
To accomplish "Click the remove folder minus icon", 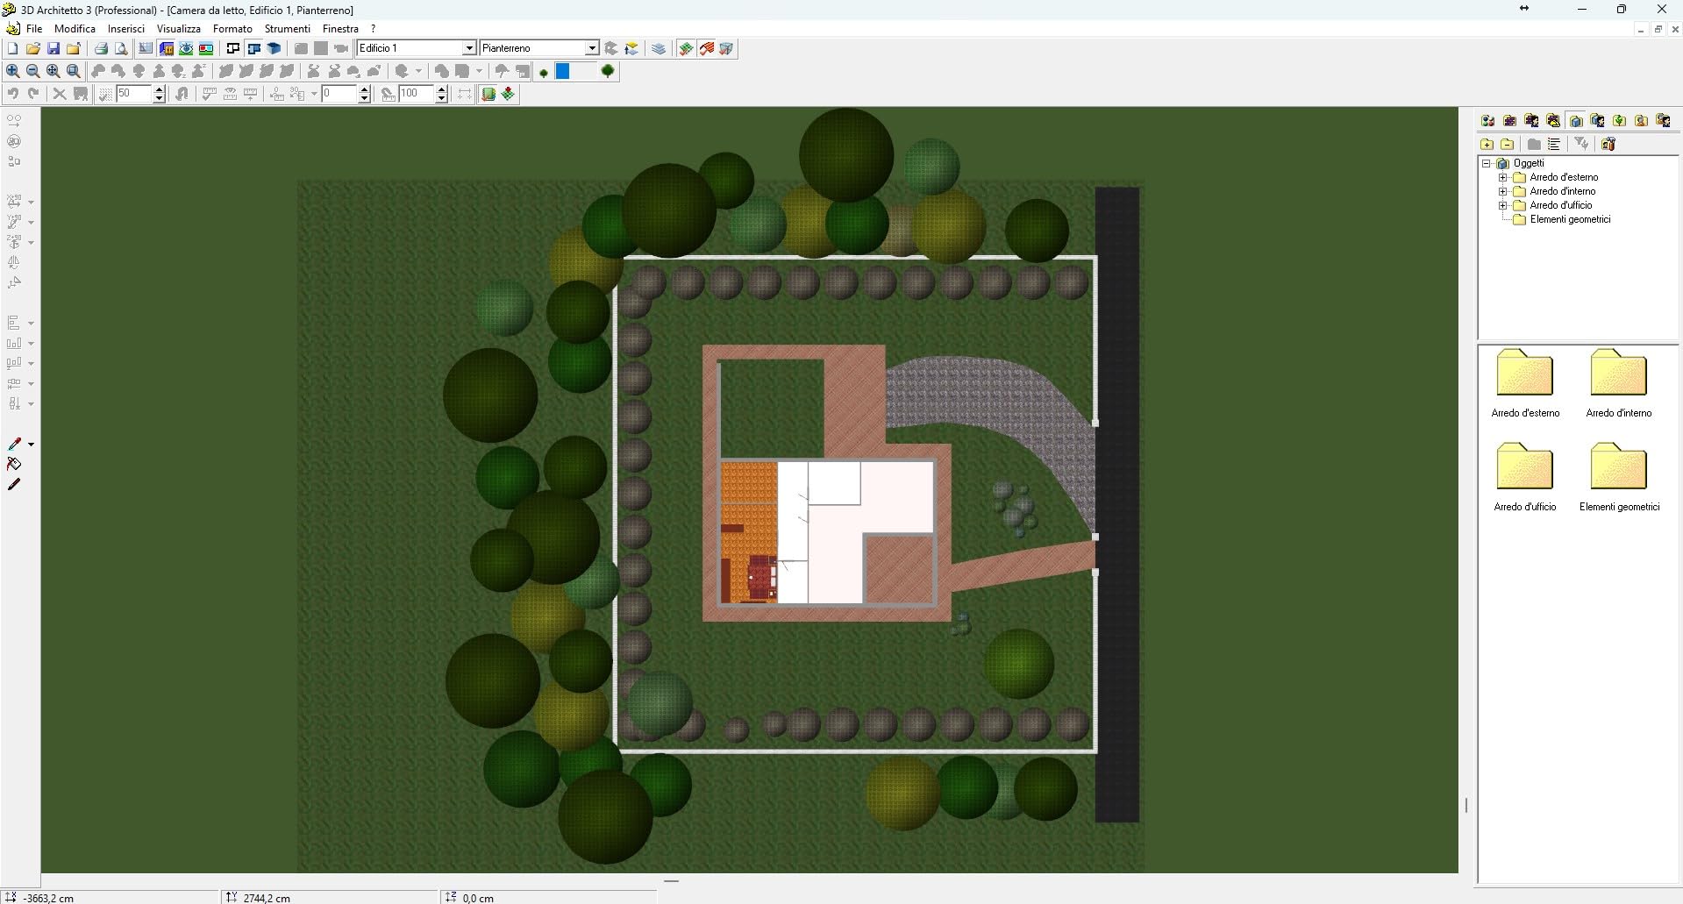I will click(x=1507, y=144).
